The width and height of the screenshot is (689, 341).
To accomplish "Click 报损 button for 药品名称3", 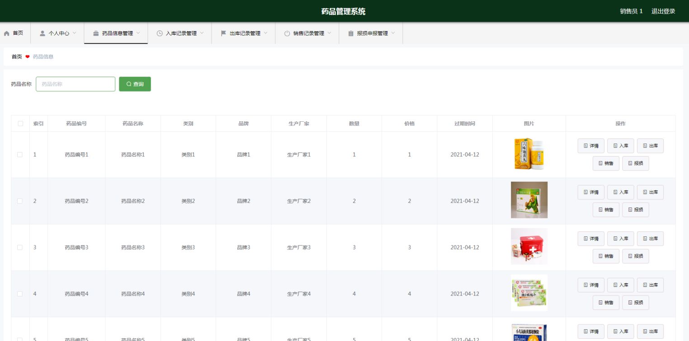I will [636, 256].
